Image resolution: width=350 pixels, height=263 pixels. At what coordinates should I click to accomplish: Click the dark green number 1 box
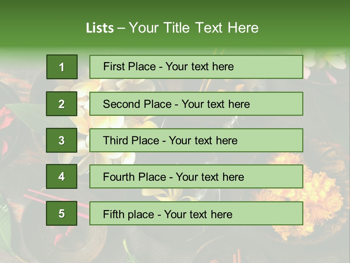(62, 67)
